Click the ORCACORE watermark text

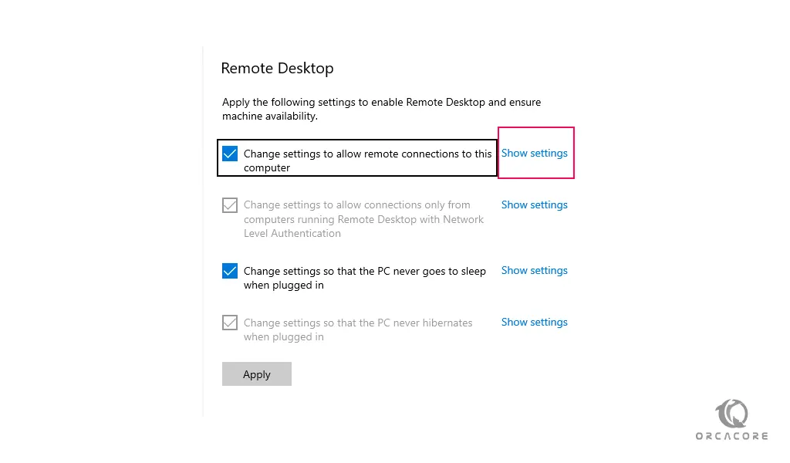(x=732, y=436)
